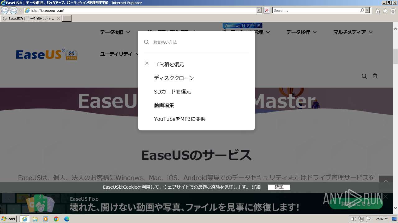Open the search provider dropdown arrow
This screenshot has width=398, height=223.
click(368, 11)
